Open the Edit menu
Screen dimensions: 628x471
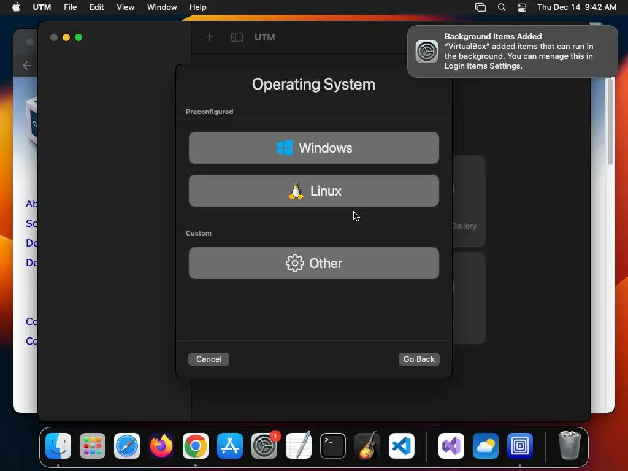(x=96, y=7)
